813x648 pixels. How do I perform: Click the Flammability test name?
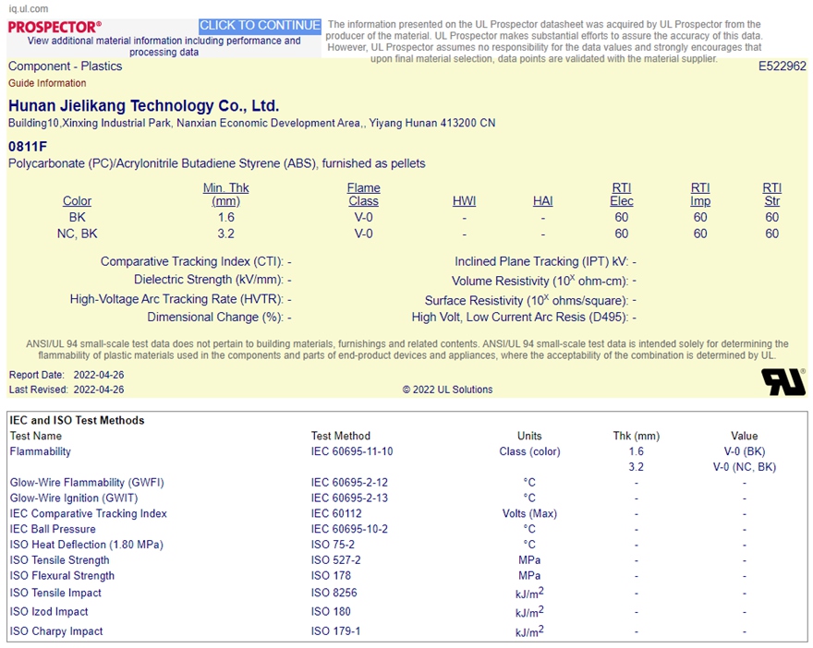point(41,451)
